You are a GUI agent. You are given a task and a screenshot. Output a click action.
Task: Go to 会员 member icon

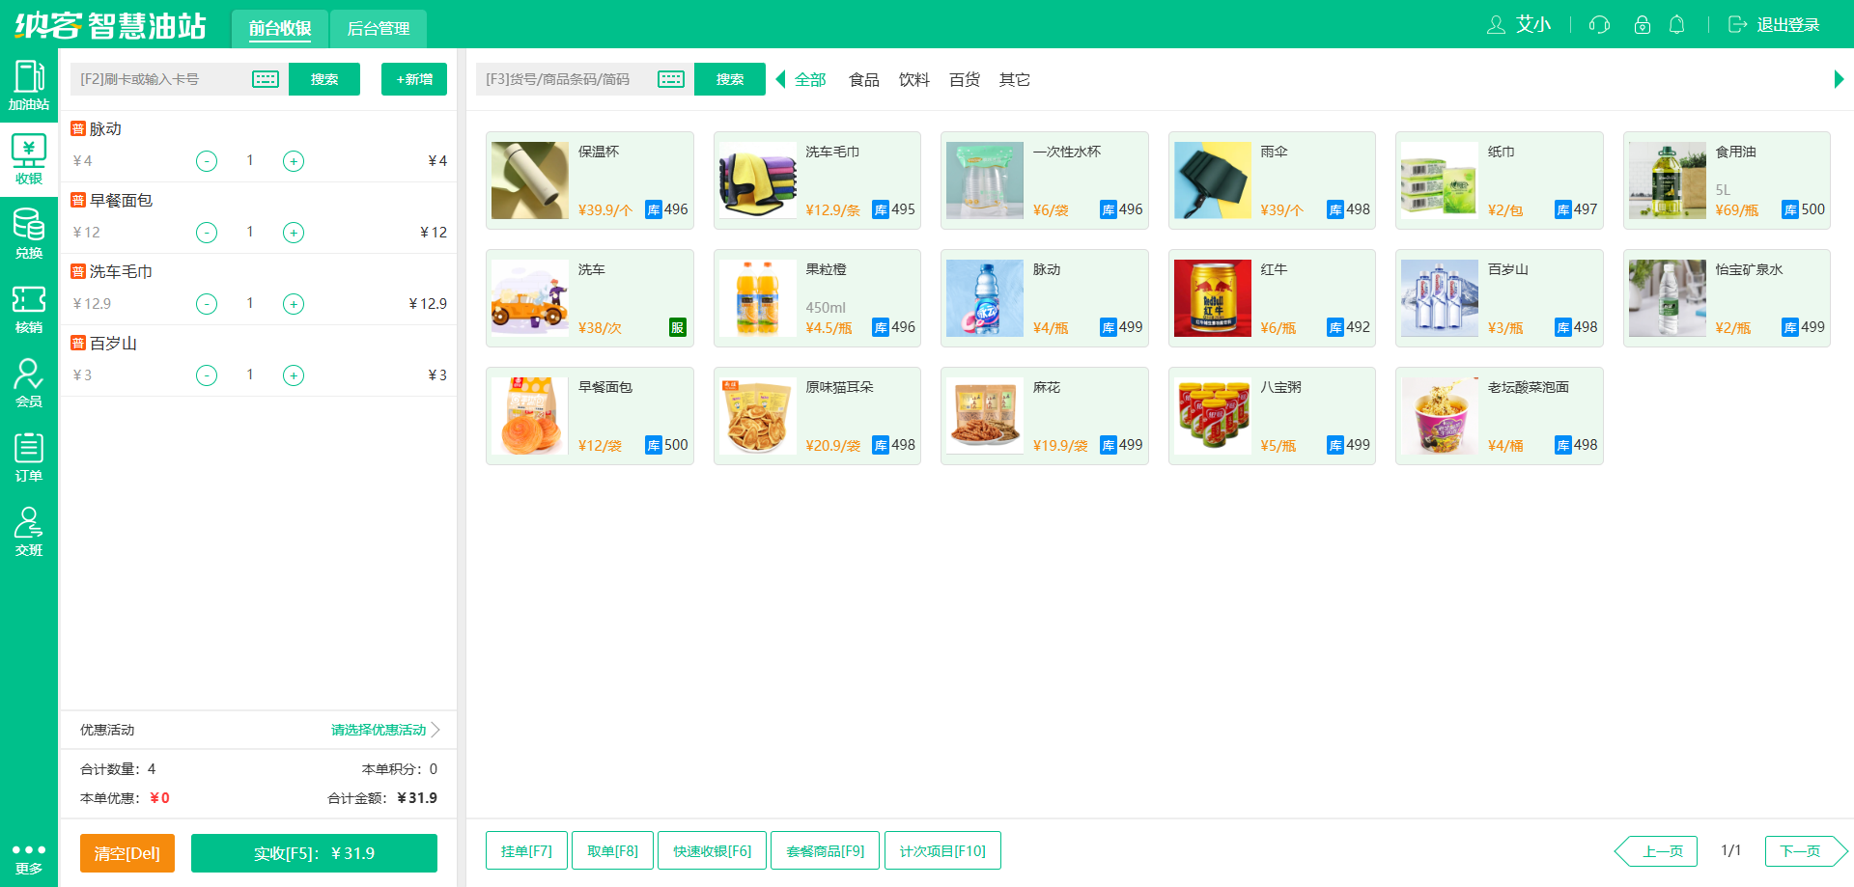click(29, 383)
